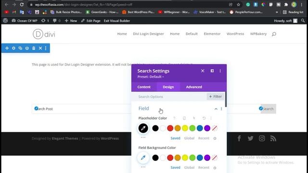Open Edit Page in admin bar

point(91,21)
